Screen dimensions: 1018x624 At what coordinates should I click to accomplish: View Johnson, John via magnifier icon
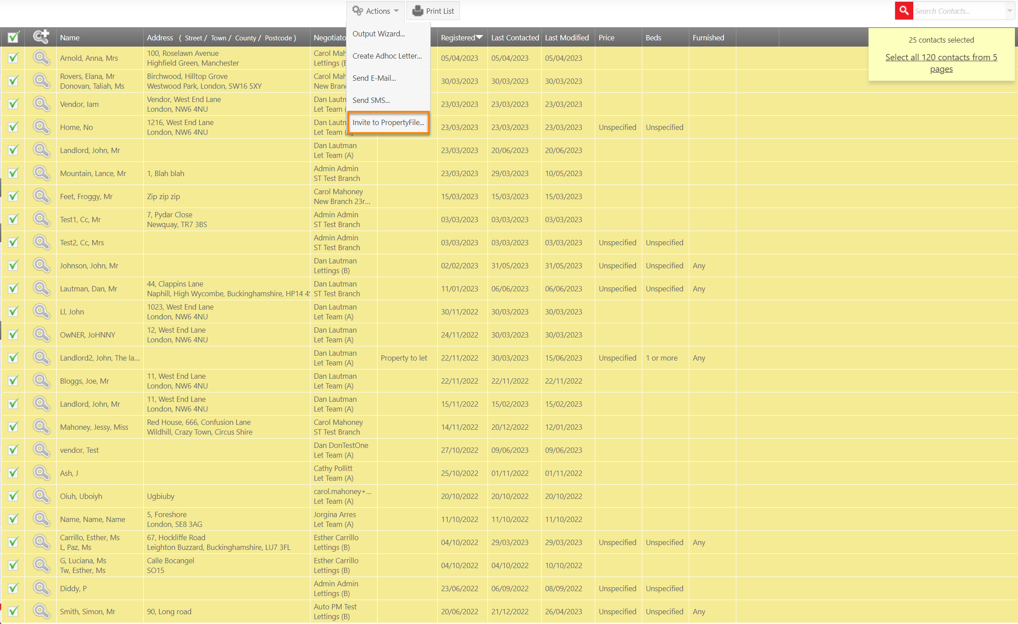click(x=41, y=266)
